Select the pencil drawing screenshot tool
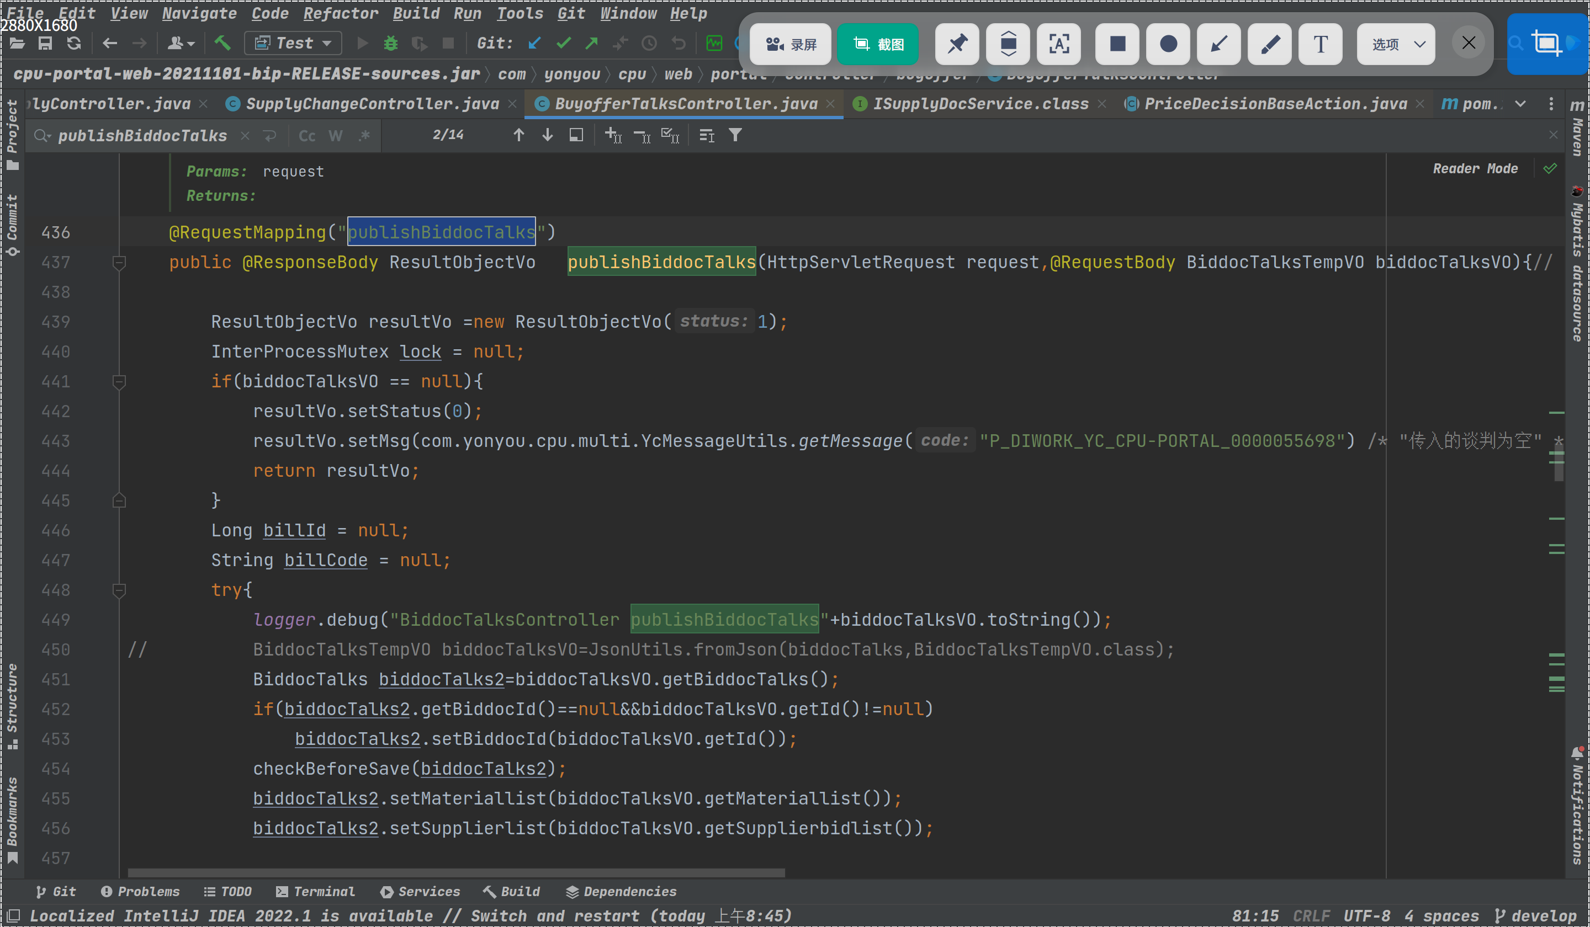 [x=1269, y=44]
